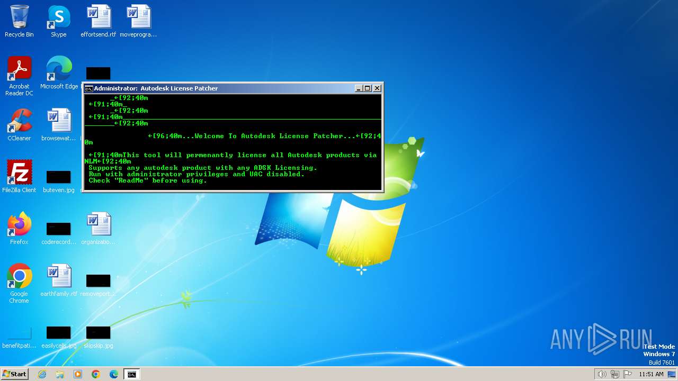
Task: Maximize the Autodesk License Patcher window
Action: (x=368, y=88)
